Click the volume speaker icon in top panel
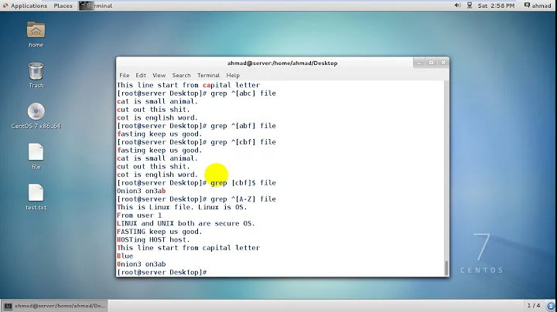This screenshot has height=312, width=557. [x=457, y=5]
